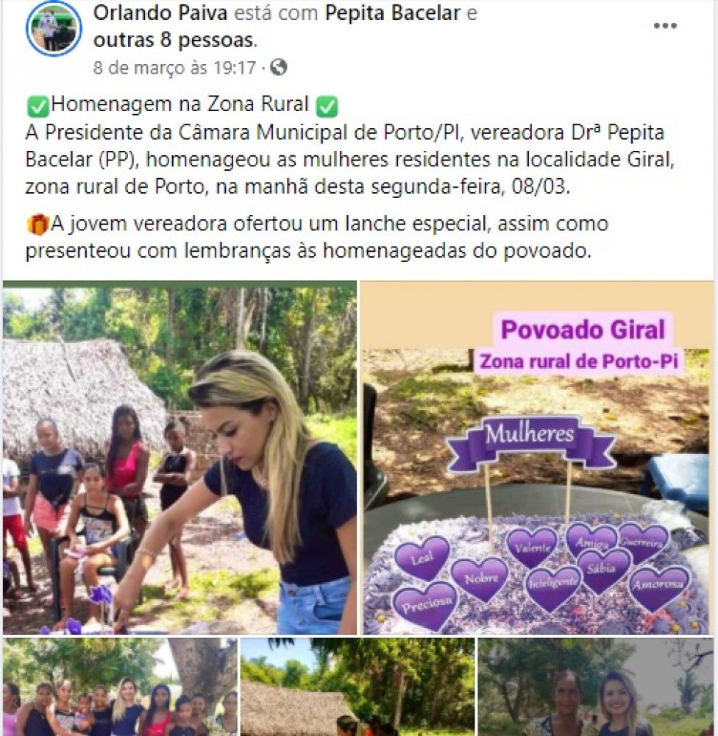This screenshot has height=736, width=718.
Task: Open Pepita Bacelar's tagged profile link
Action: tap(392, 13)
